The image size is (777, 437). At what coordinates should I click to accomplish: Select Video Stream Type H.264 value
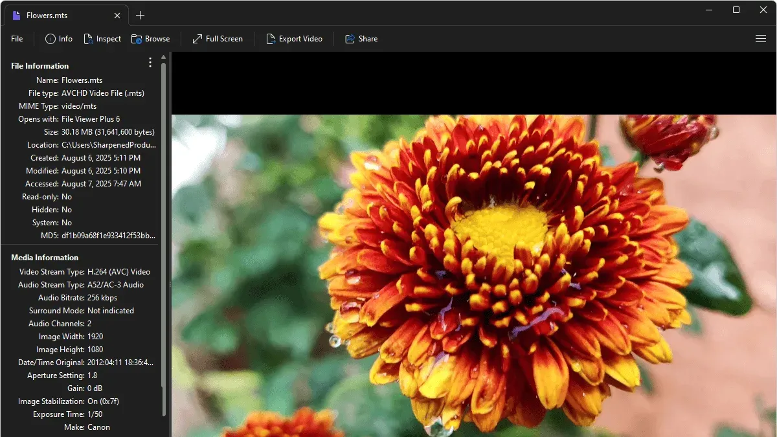118,272
